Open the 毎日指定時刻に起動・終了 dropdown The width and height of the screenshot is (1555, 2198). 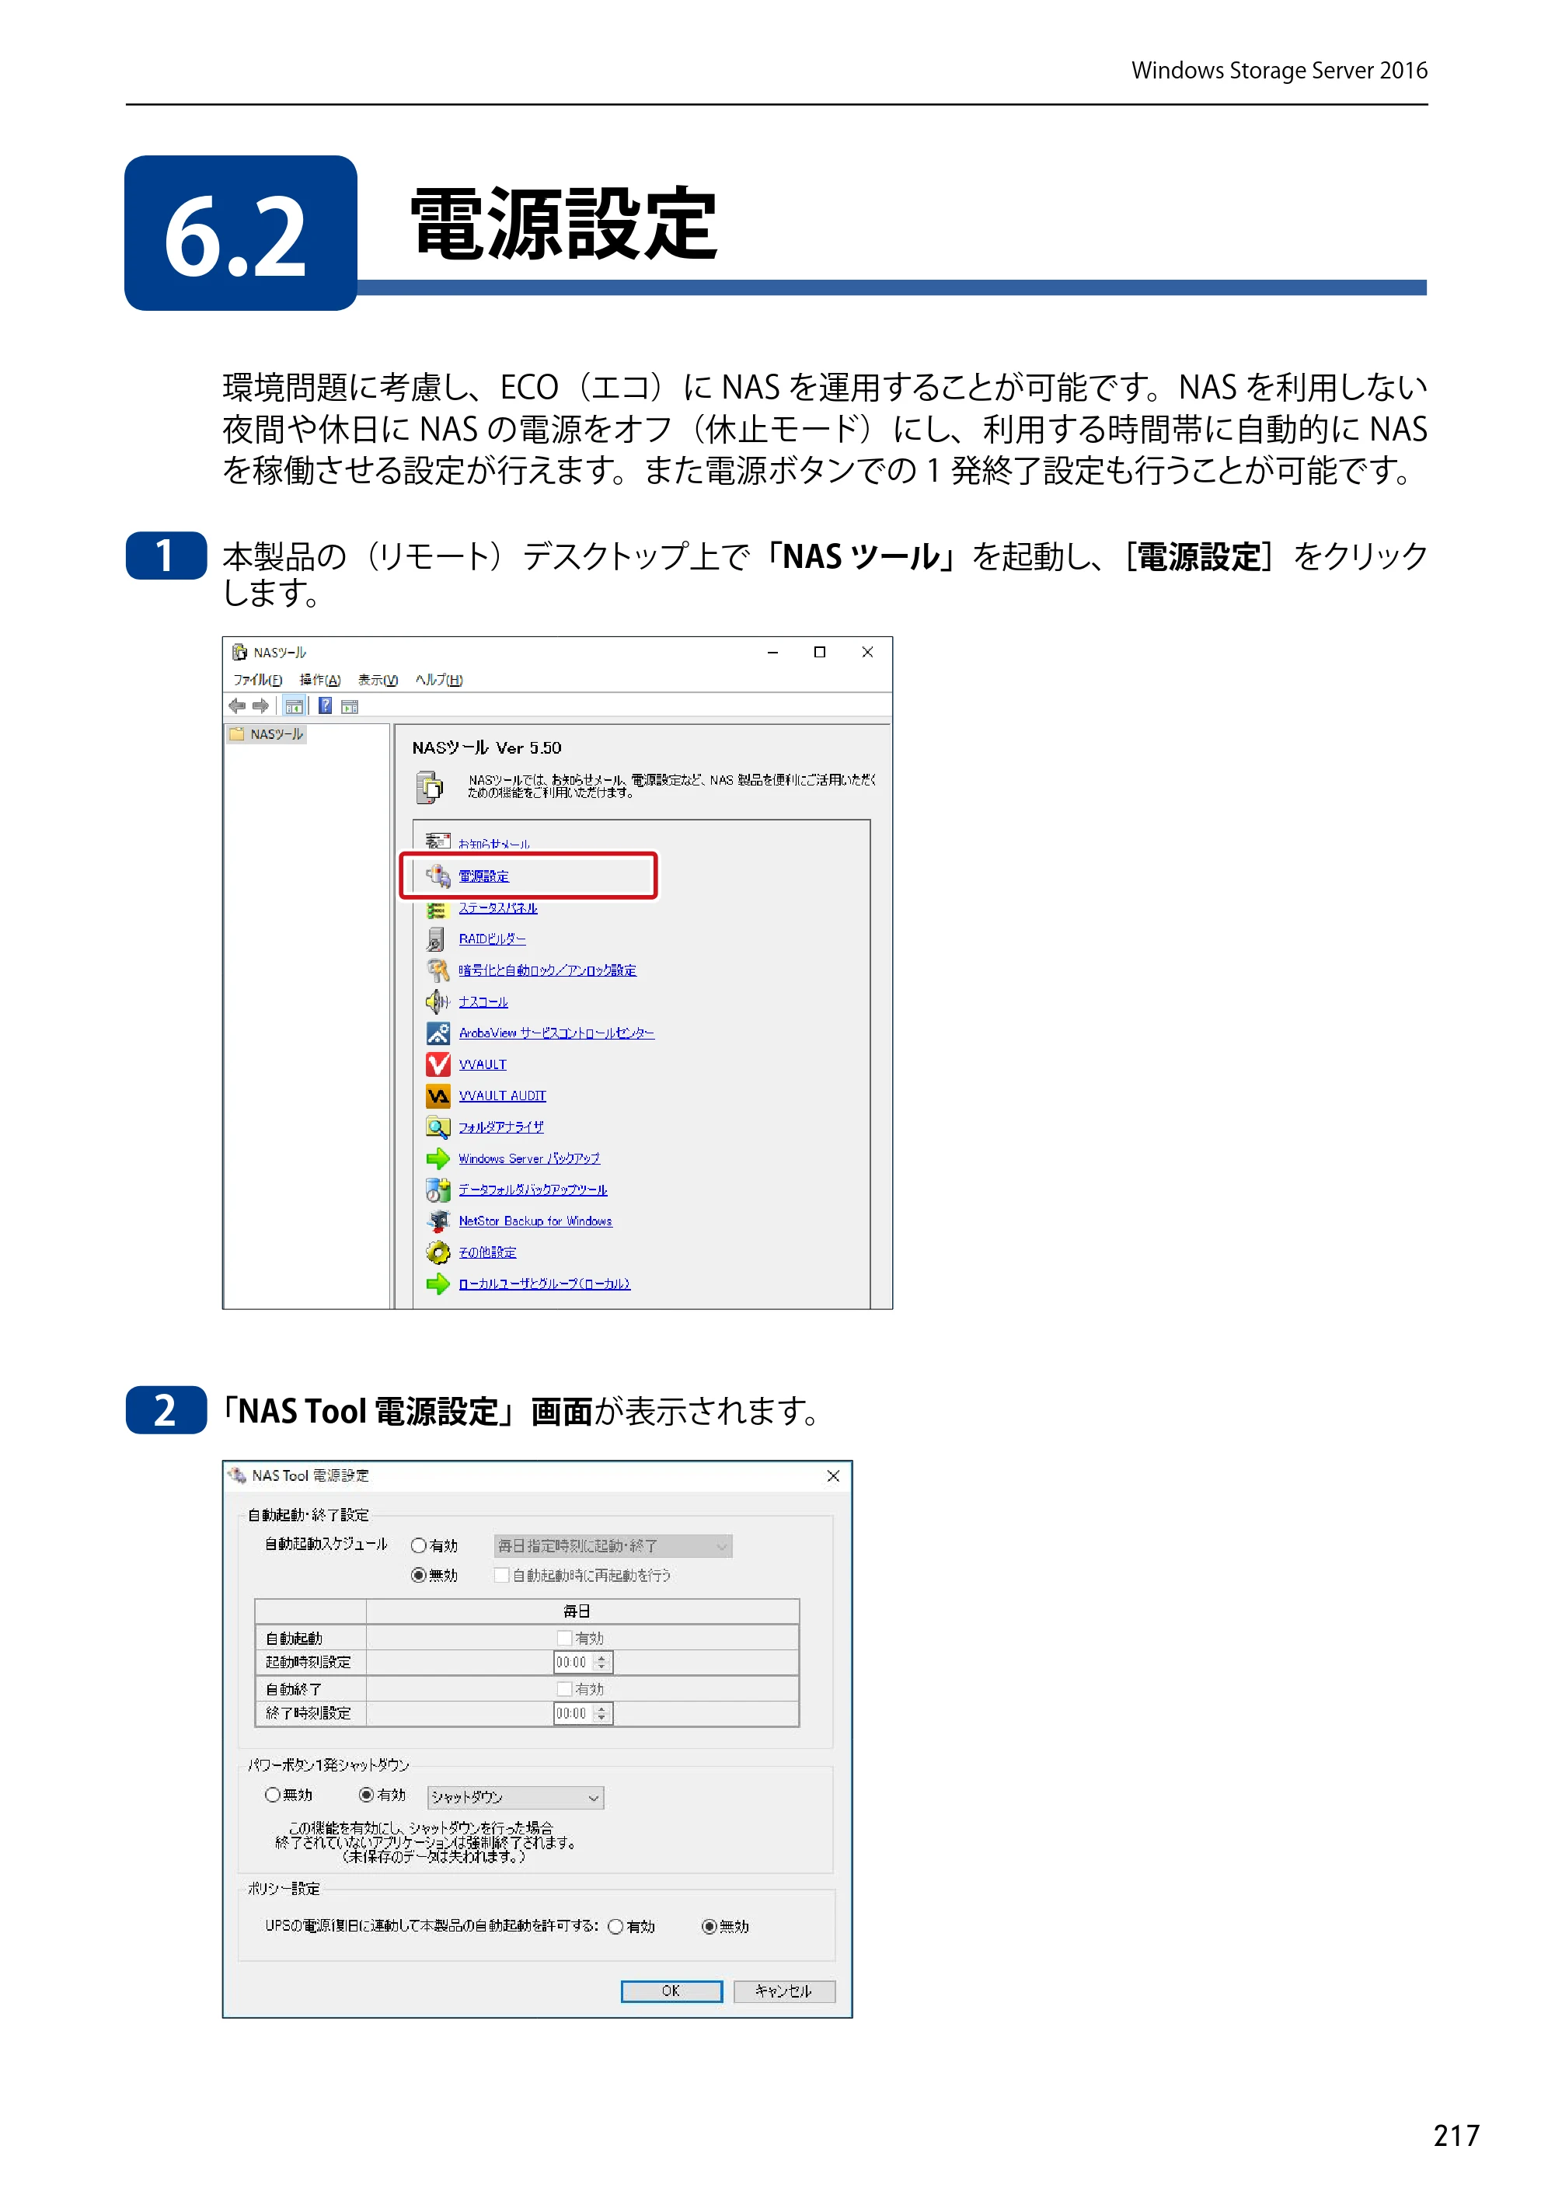pyautogui.click(x=613, y=1546)
